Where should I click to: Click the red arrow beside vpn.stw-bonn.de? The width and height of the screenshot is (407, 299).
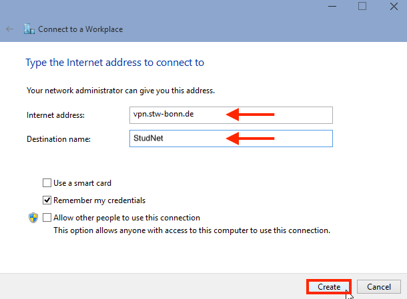click(250, 115)
